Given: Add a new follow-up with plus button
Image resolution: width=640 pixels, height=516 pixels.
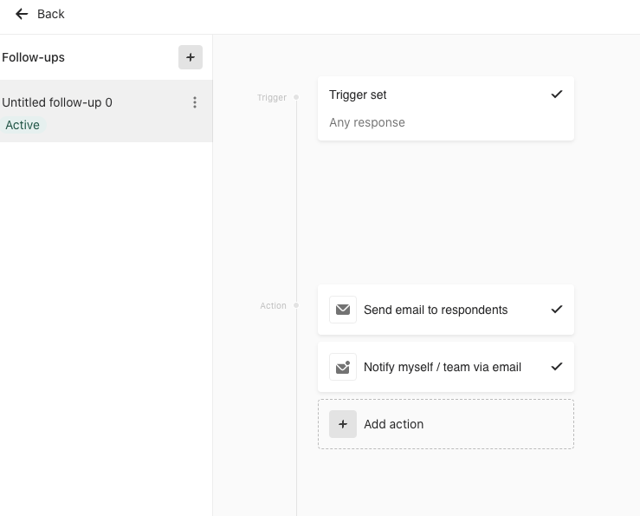Looking at the screenshot, I should [x=191, y=57].
